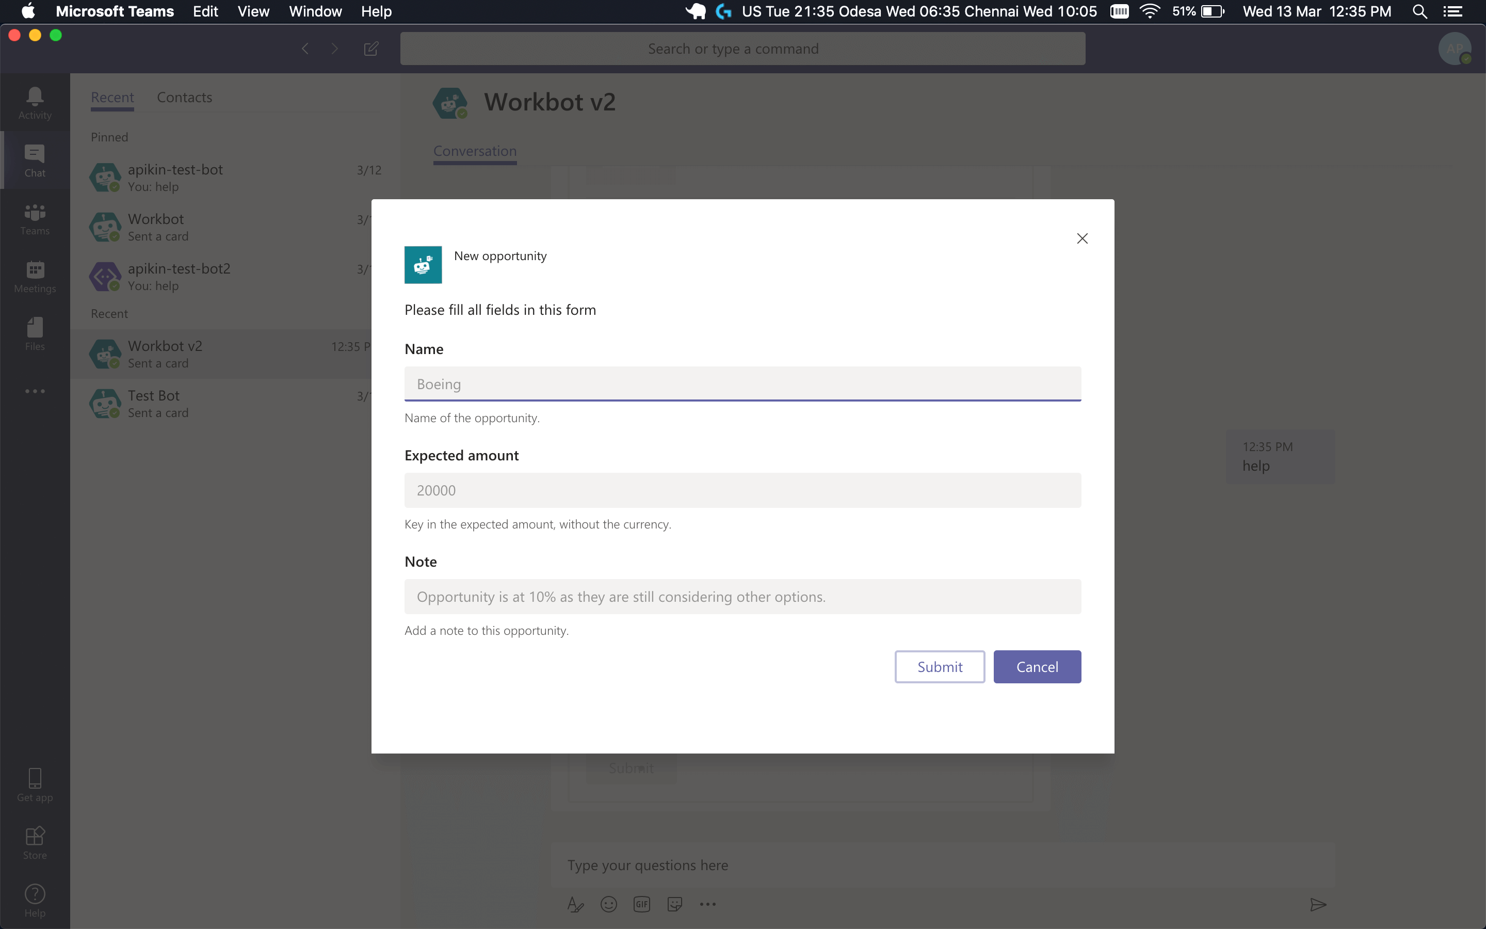This screenshot has width=1486, height=929.
Task: Close the New opportunity dialog
Action: 1081,237
